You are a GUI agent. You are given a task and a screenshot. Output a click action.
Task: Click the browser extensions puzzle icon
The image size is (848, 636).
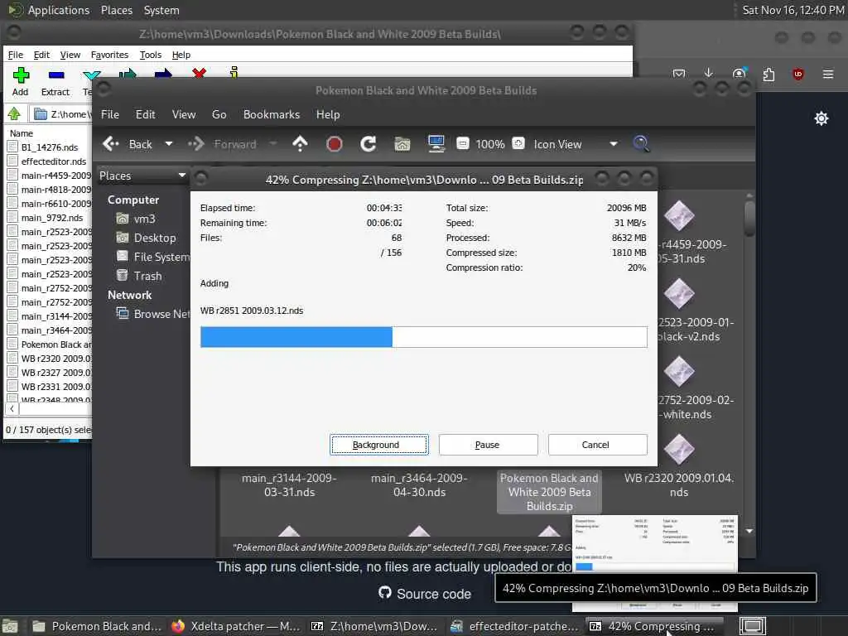(768, 74)
